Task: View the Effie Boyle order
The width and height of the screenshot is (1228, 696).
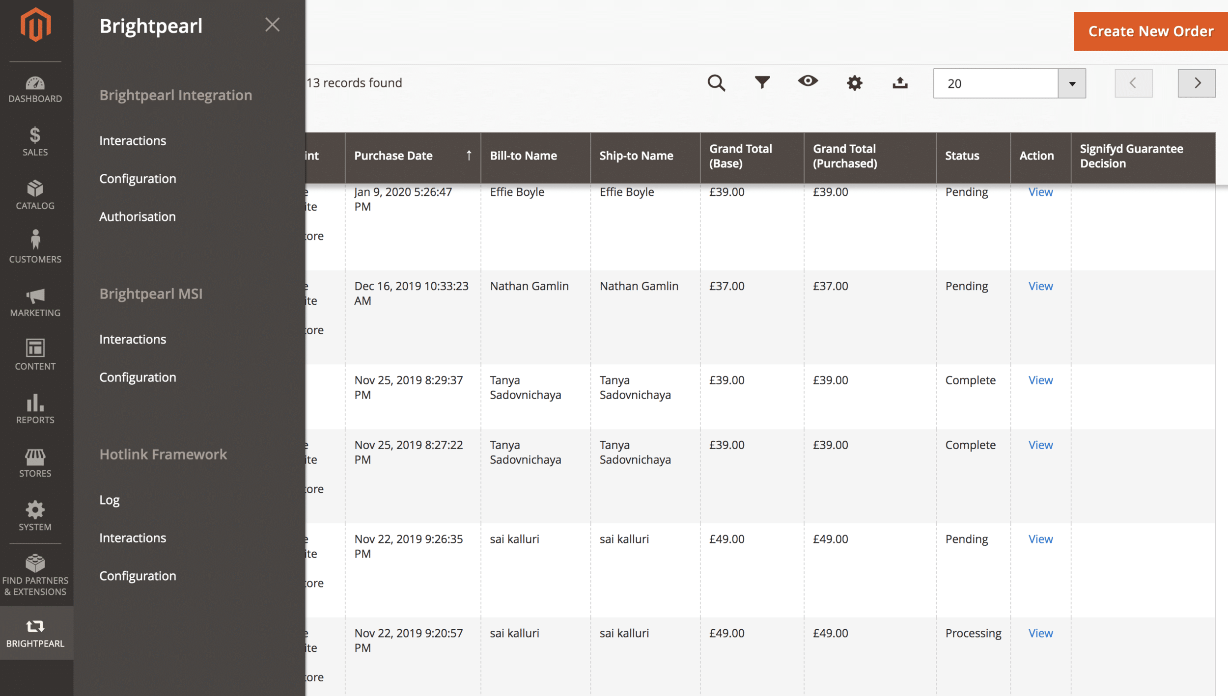Action: pyautogui.click(x=1040, y=191)
